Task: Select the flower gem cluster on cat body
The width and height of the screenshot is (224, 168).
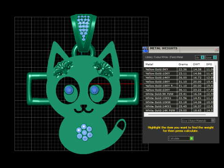Action: pos(84,132)
